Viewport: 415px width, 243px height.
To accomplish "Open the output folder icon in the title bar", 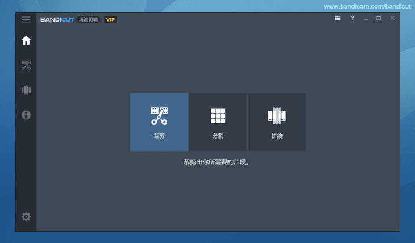I will coord(338,18).
